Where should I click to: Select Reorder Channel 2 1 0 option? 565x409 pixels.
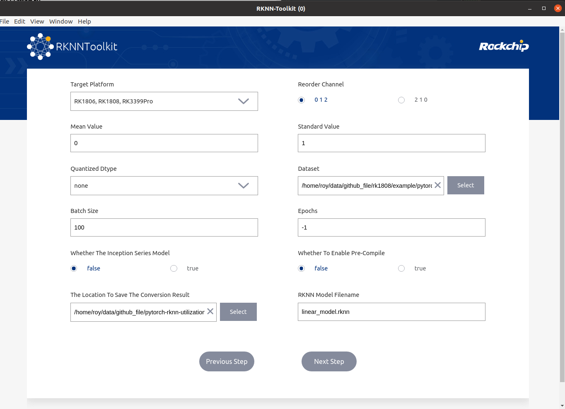(401, 100)
